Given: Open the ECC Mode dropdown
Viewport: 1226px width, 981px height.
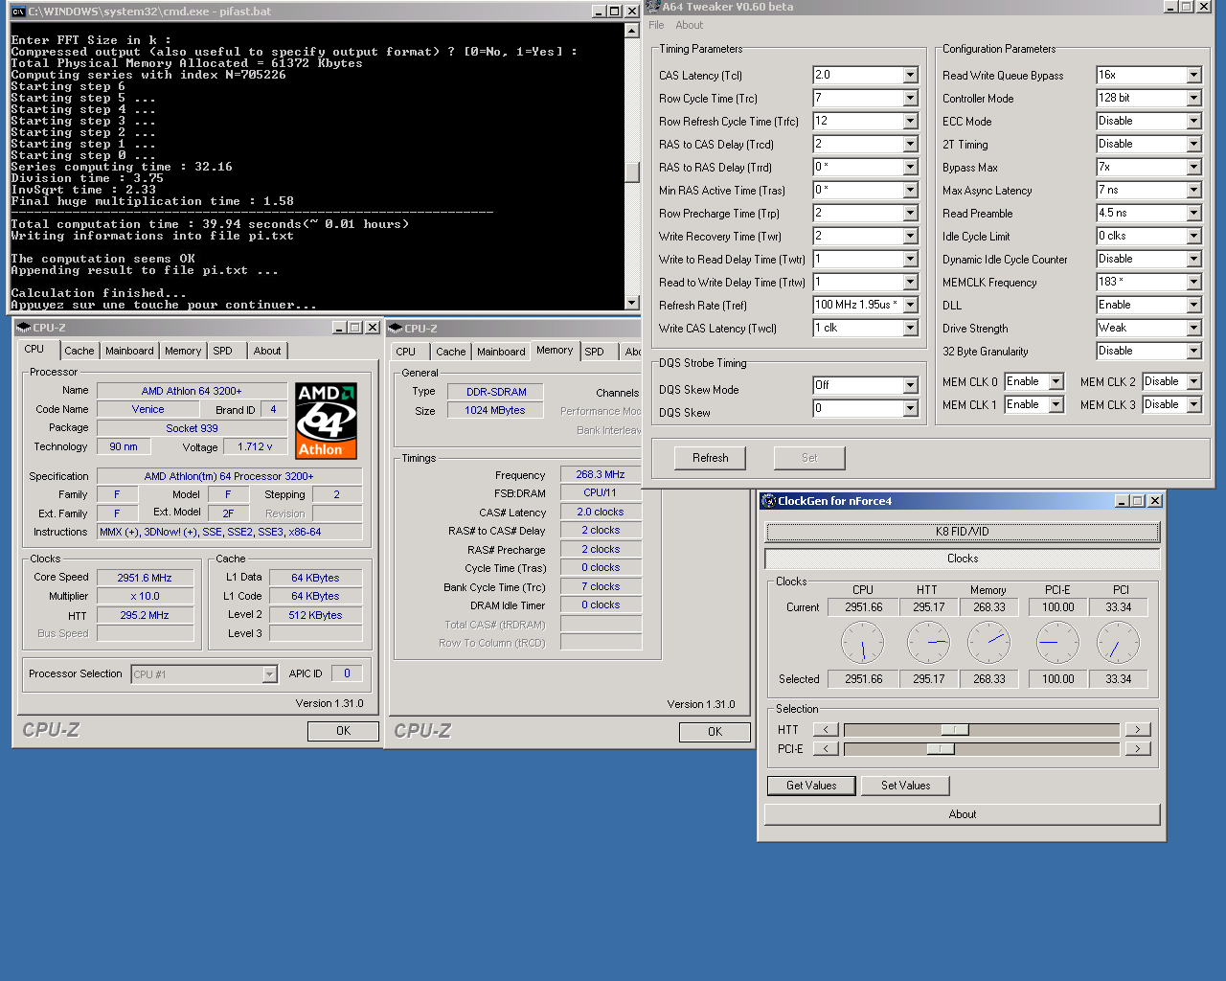Looking at the screenshot, I should tap(1193, 121).
